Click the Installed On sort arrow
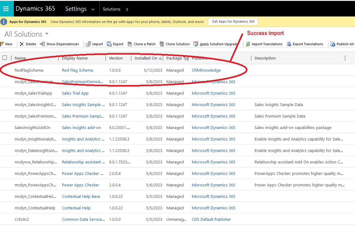The width and height of the screenshot is (355, 227). coord(160,58)
